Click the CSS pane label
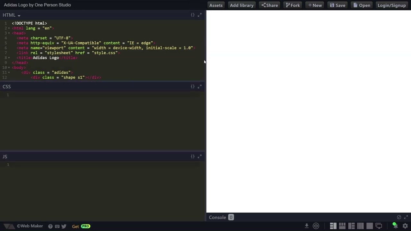The width and height of the screenshot is (411, 231). click(7, 87)
